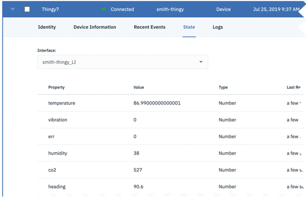This screenshot has height=198, width=306.
Task: Collapse the Thingy7 device row chevron
Action: 13,9
